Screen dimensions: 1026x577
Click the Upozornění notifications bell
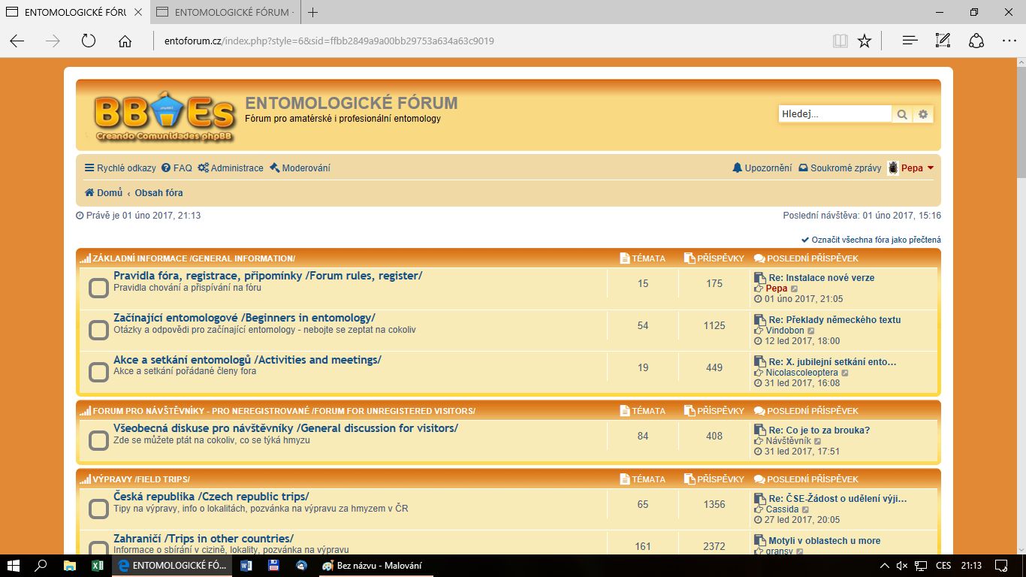pyautogui.click(x=762, y=168)
